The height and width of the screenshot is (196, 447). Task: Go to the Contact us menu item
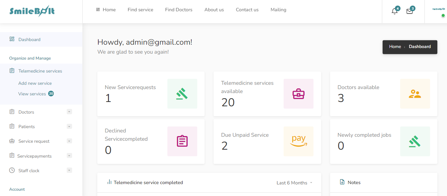pos(247,10)
